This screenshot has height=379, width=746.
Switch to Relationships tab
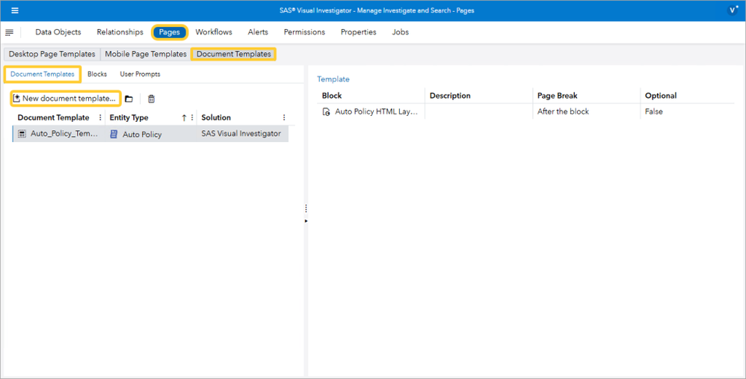click(x=120, y=32)
